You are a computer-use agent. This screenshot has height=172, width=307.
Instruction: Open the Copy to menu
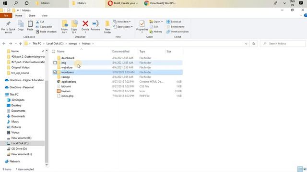74,27
